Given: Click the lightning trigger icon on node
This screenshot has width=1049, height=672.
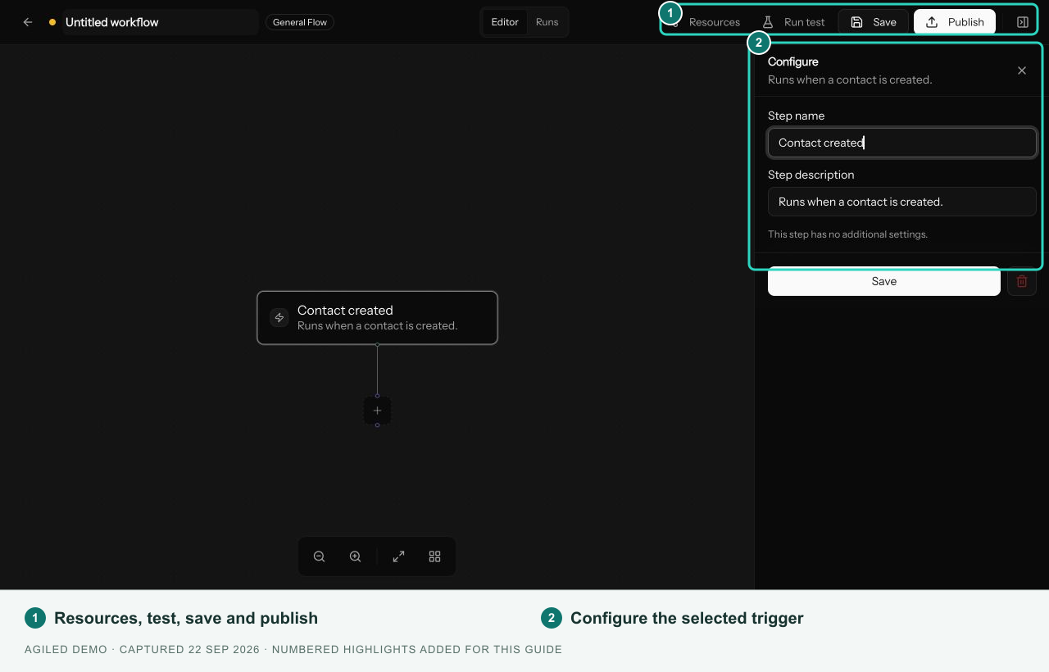Looking at the screenshot, I should click(x=279, y=318).
